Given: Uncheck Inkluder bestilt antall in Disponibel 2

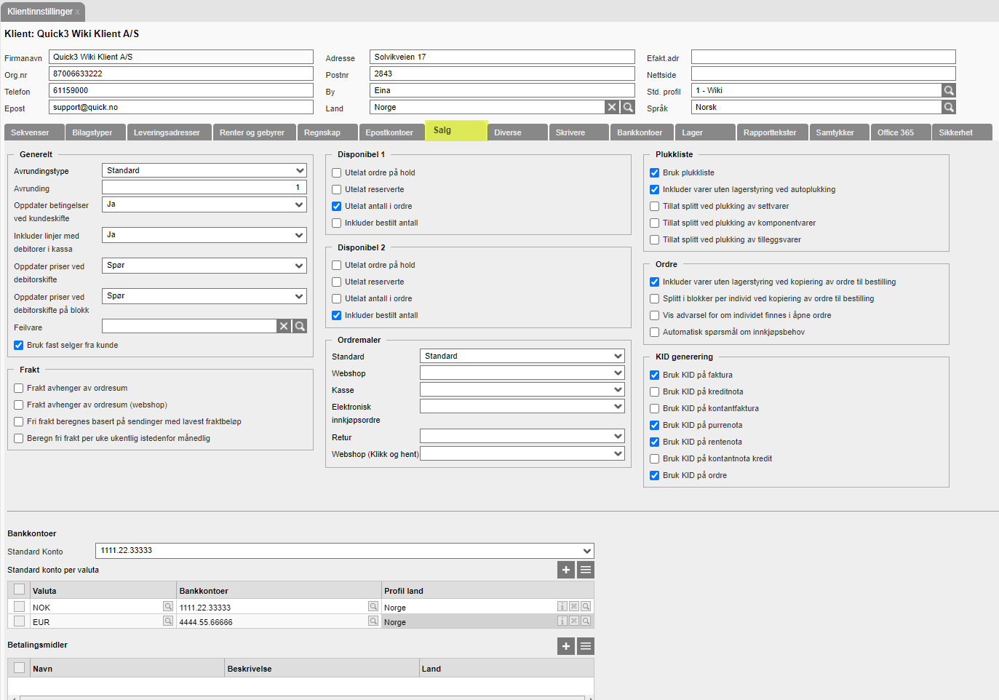Looking at the screenshot, I should point(336,315).
